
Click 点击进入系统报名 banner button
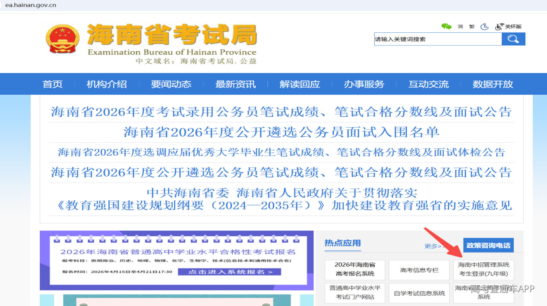[229, 272]
